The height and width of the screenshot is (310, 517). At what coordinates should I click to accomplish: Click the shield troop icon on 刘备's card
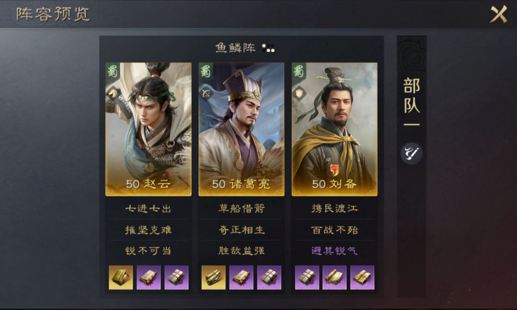(299, 94)
